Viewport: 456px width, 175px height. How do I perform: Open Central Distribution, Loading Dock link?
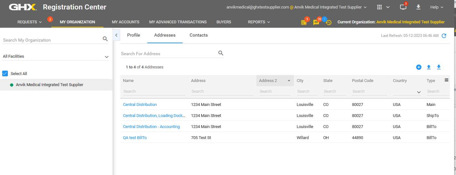tap(154, 116)
